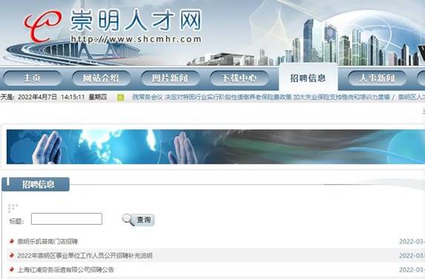The width and height of the screenshot is (425, 279).
Task: Click the 标题 label text
Action: tap(16, 221)
